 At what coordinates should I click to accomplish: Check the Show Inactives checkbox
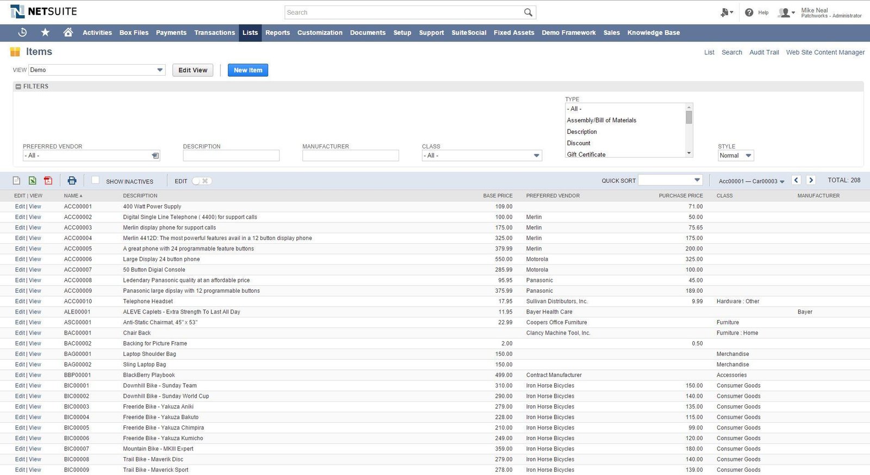tap(95, 180)
